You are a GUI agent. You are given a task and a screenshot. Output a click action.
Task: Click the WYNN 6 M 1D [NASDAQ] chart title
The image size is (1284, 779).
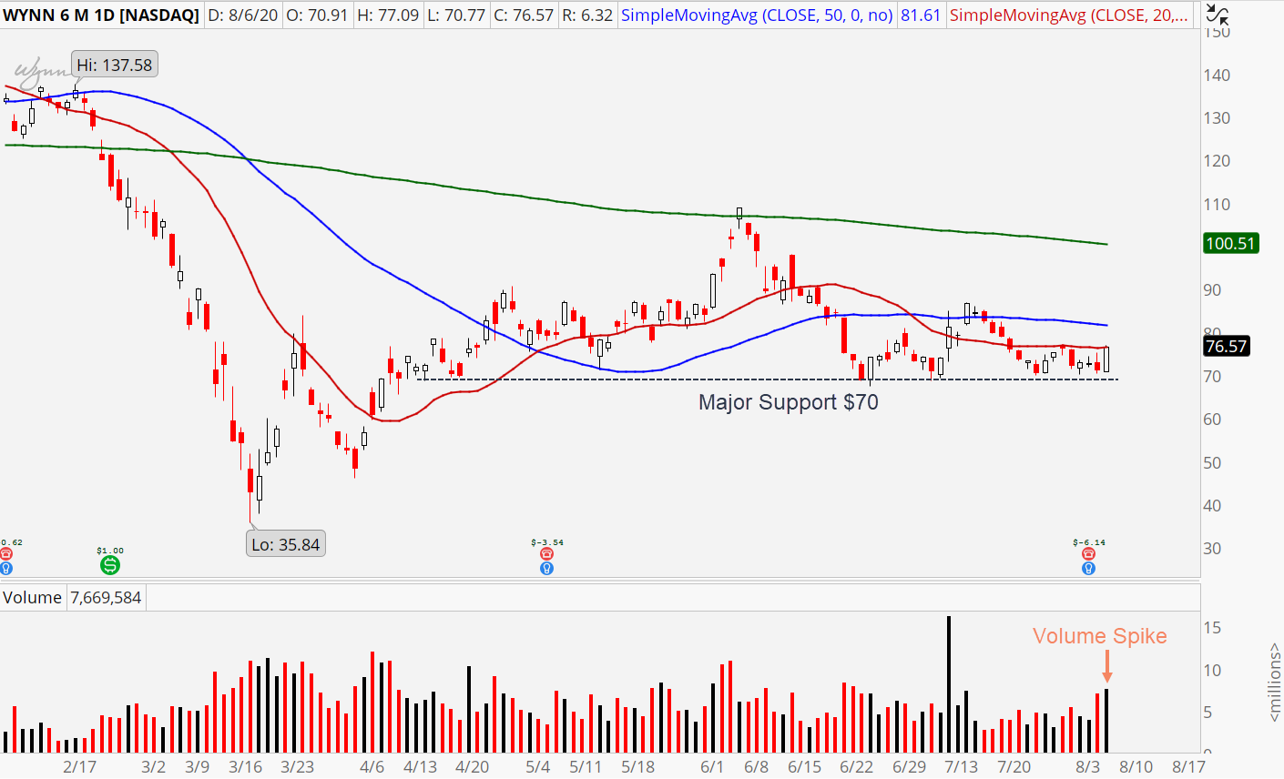(101, 15)
